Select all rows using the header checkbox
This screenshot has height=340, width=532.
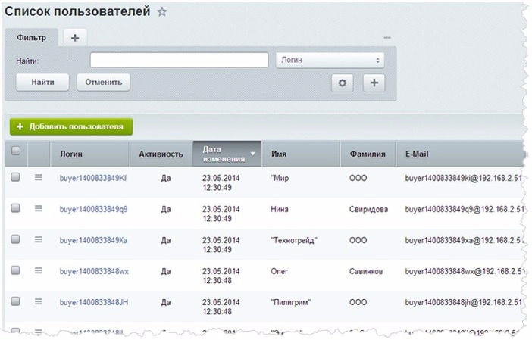coord(16,151)
